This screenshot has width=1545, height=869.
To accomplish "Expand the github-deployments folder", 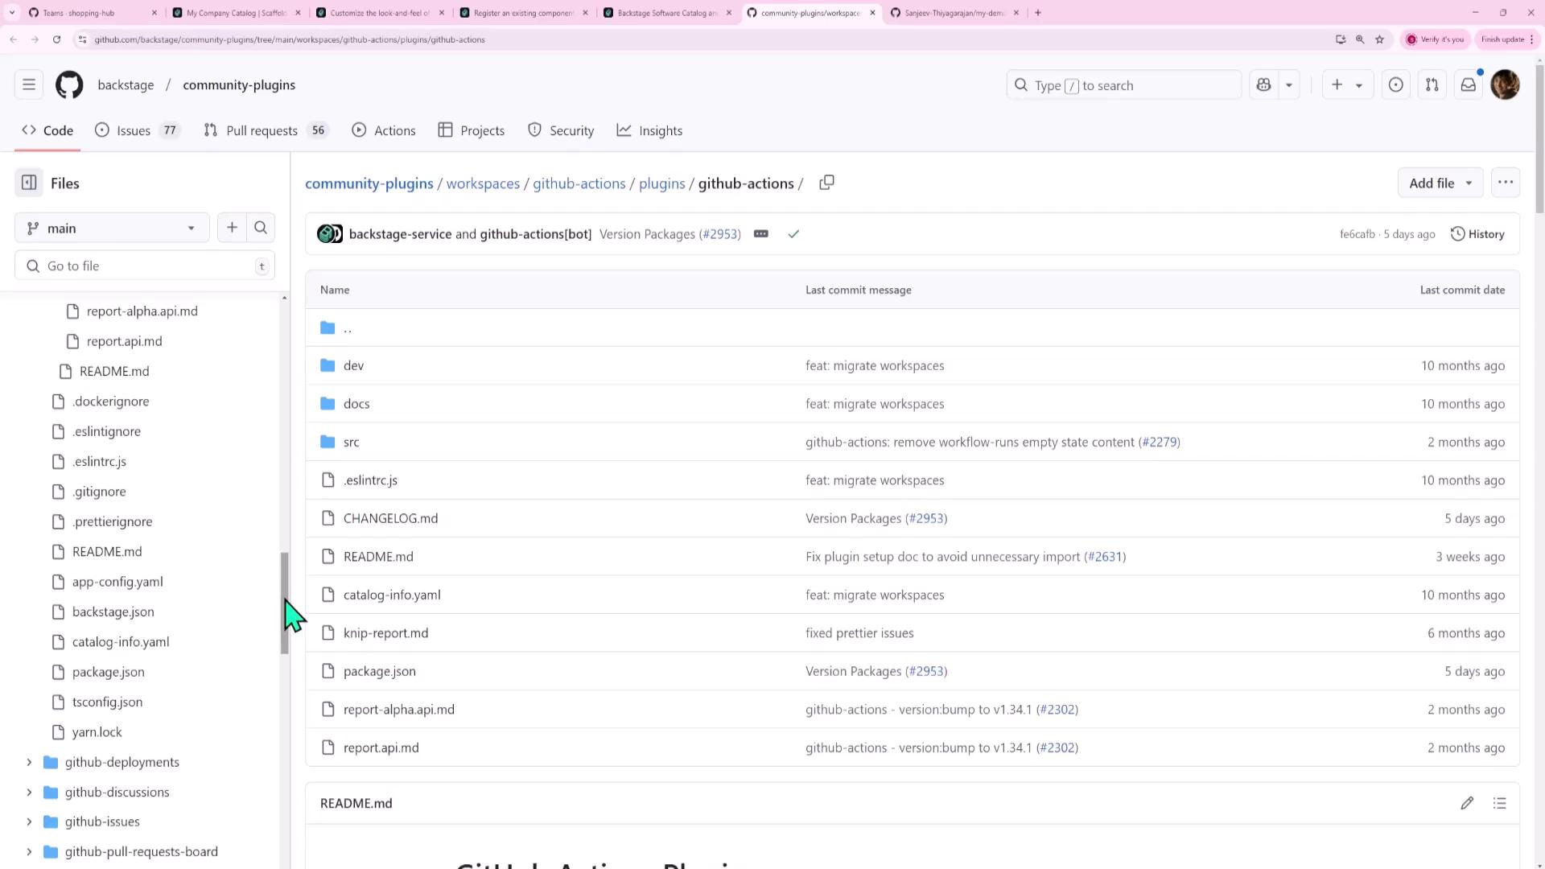I will point(29,762).
